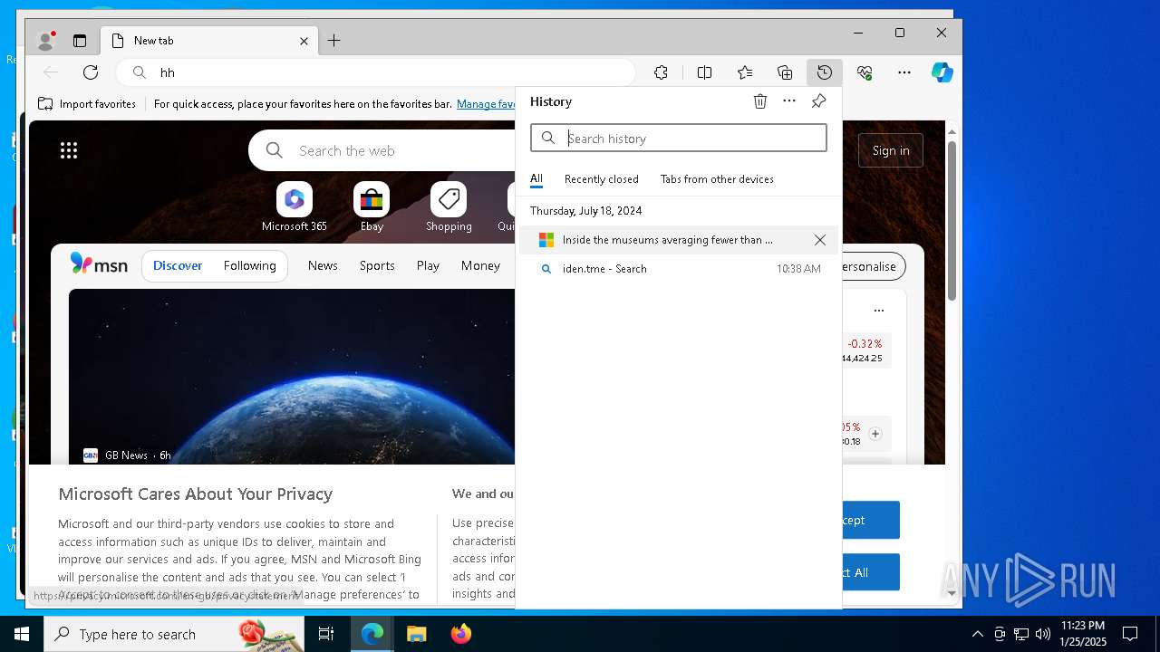Show hidden system tray icons
Viewport: 1160px width, 652px height.
977,634
